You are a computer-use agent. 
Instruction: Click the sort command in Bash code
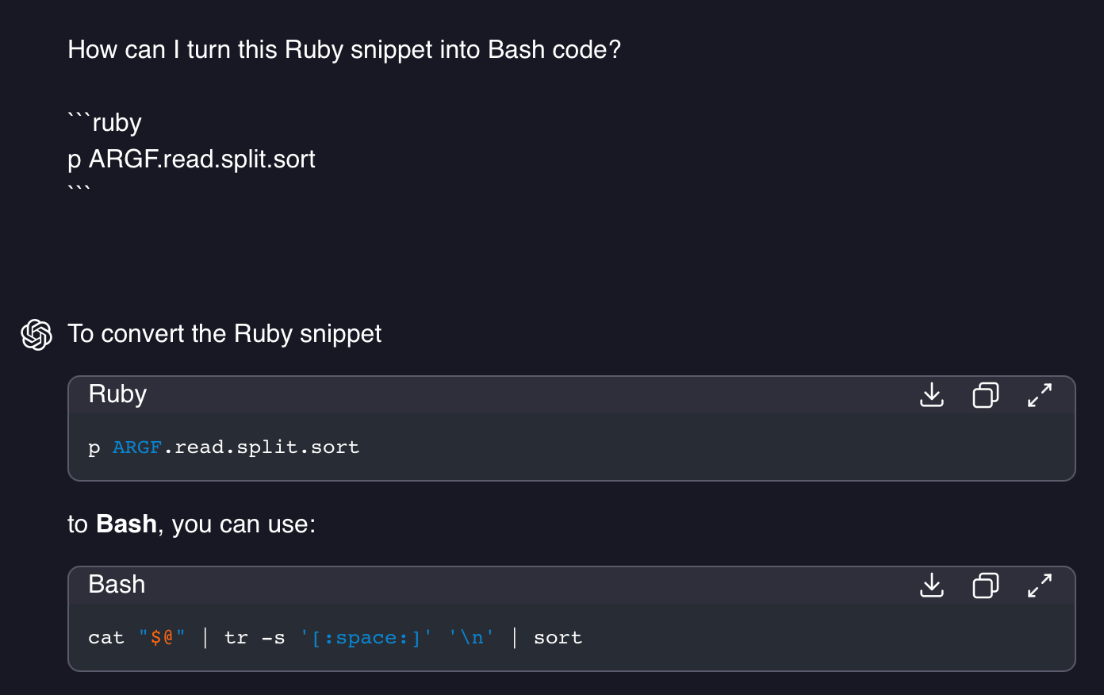point(558,638)
